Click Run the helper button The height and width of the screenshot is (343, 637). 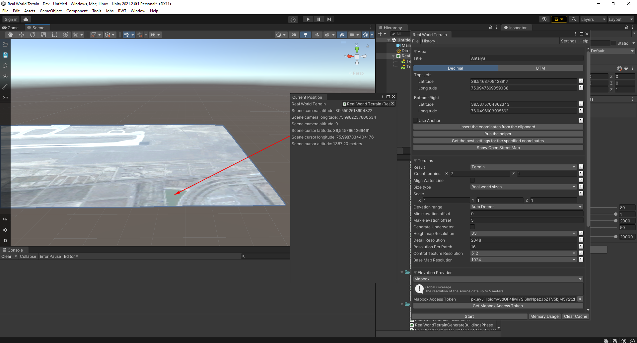[498, 134]
